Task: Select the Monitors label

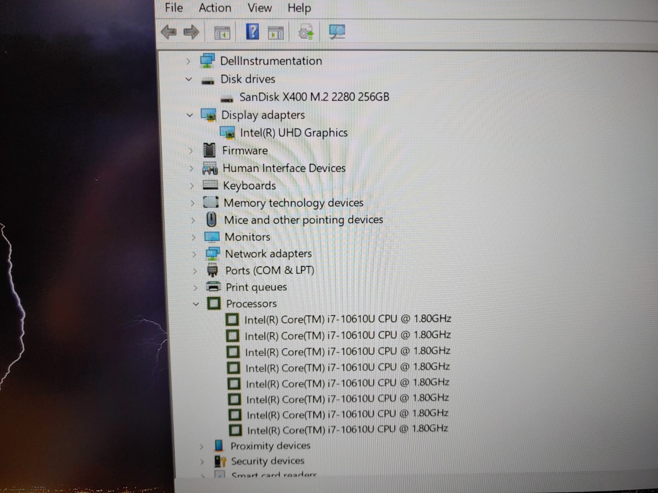Action: pos(248,237)
